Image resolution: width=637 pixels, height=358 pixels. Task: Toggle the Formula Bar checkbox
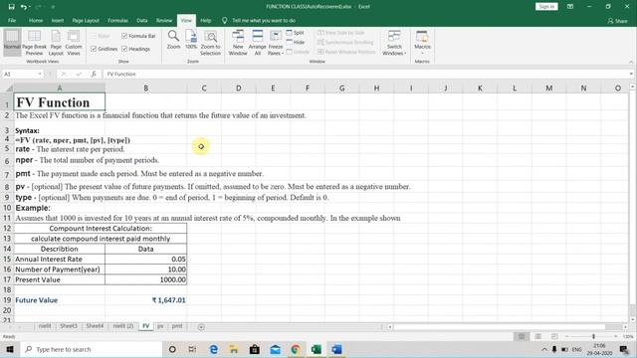click(124, 36)
